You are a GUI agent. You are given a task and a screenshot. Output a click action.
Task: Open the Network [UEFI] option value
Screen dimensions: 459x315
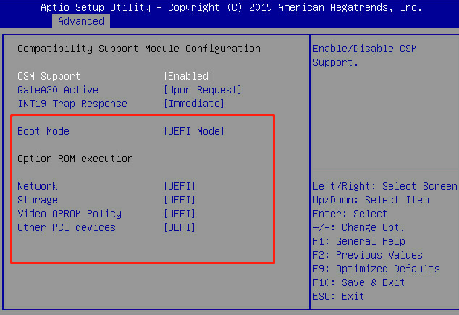click(x=180, y=186)
